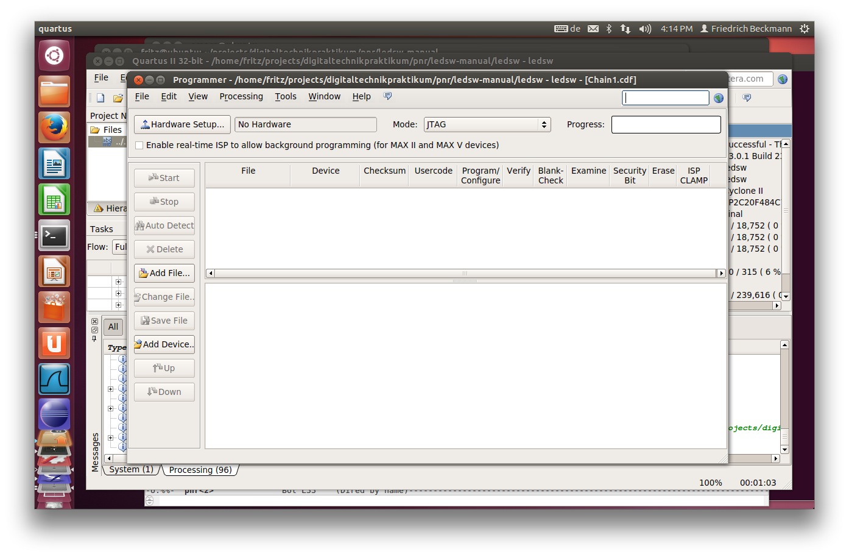The height and width of the screenshot is (557, 849).
Task: Click the Hardware Setup button
Action: 182,124
